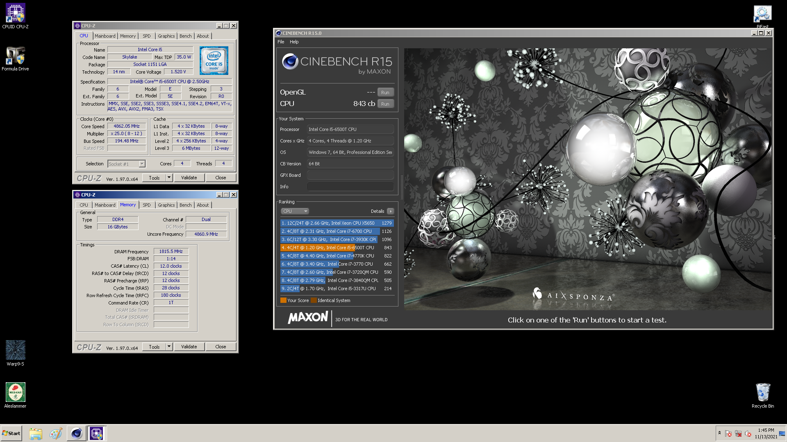787x442 pixels.
Task: Click the volume tray icon
Action: (x=748, y=433)
